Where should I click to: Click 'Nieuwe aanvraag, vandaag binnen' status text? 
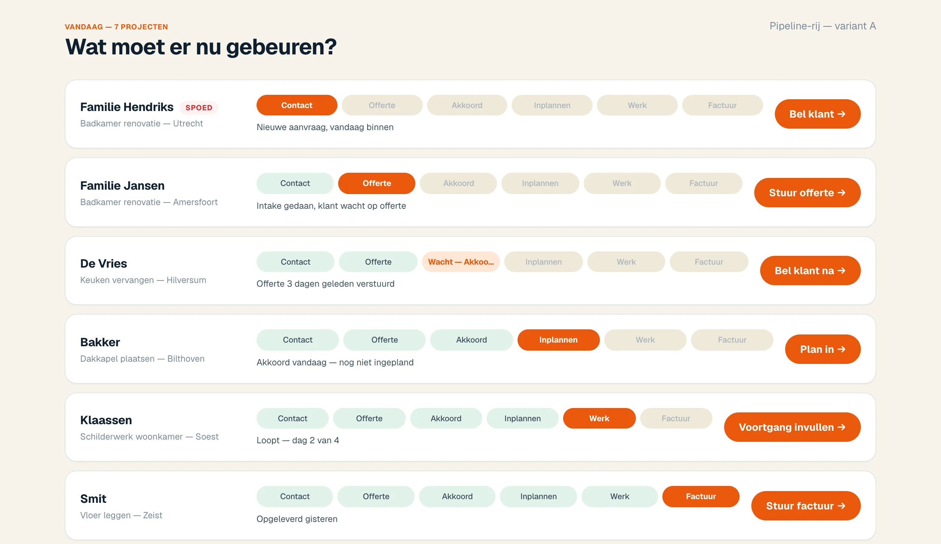point(325,127)
